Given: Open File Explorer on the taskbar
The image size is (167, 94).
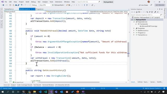Looking at the screenshot, I should (x=35, y=92).
